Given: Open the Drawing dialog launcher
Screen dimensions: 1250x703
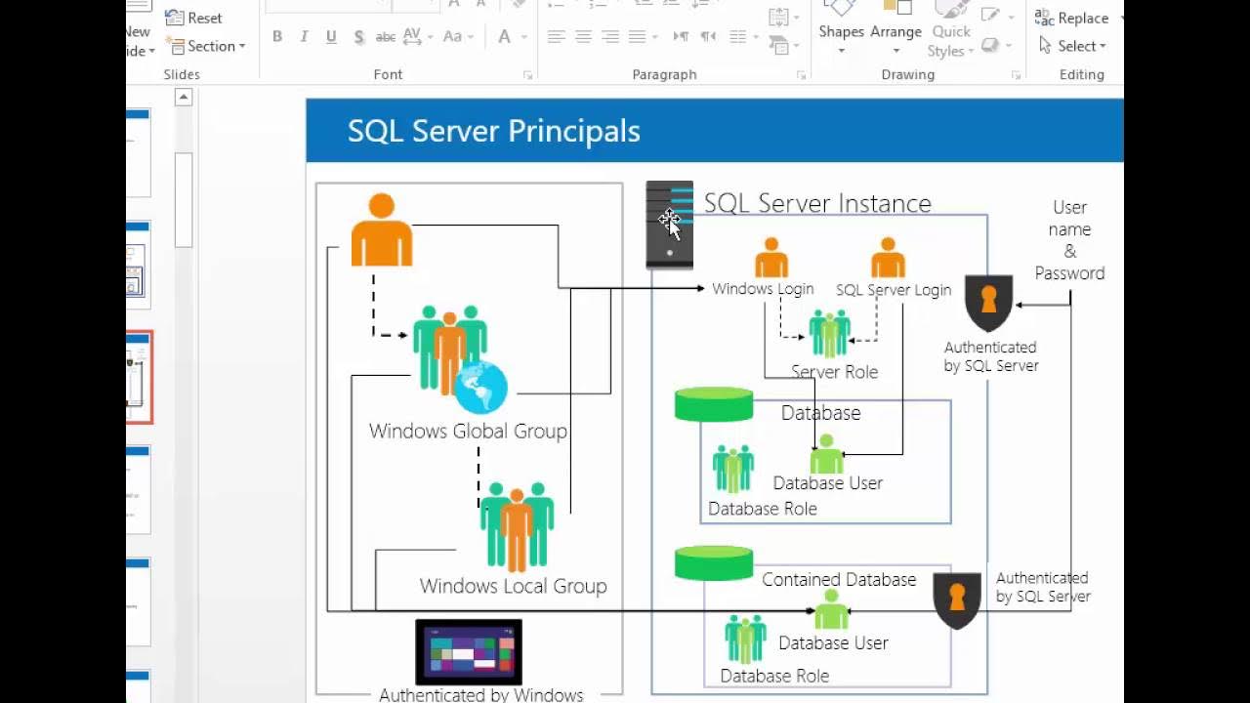Looking at the screenshot, I should click(x=1017, y=75).
